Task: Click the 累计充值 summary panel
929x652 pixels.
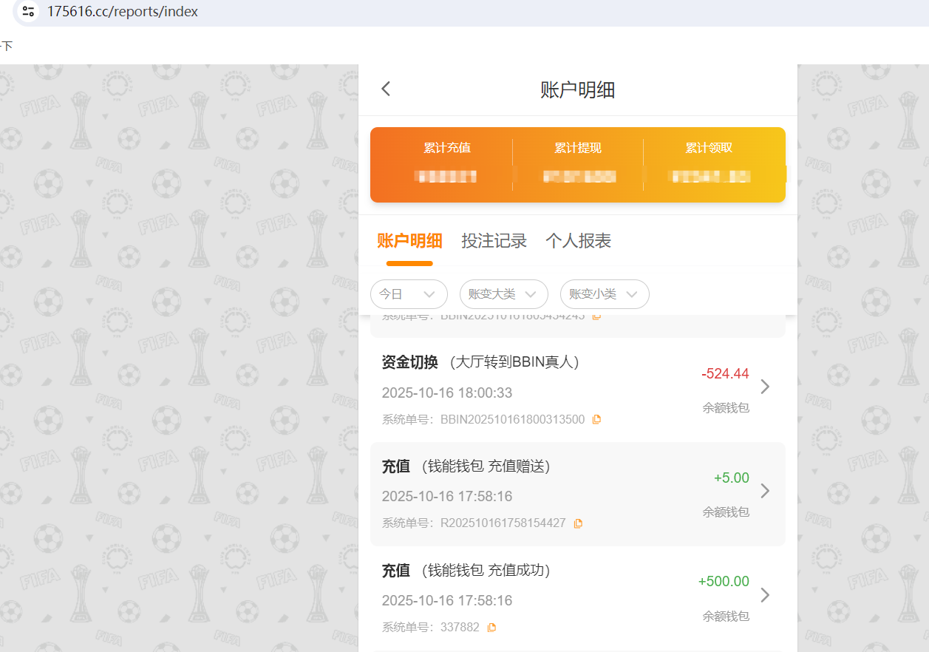Action: (x=446, y=163)
